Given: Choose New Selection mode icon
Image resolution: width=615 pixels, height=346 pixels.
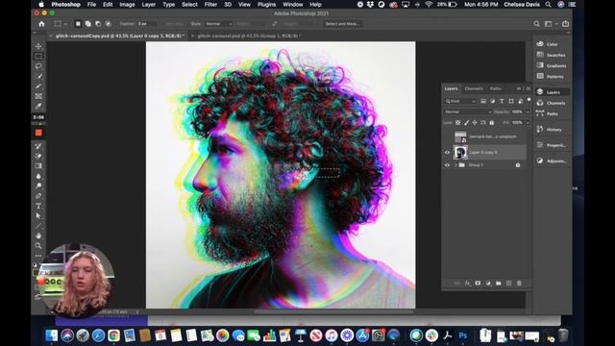Looking at the screenshot, I should [x=78, y=24].
